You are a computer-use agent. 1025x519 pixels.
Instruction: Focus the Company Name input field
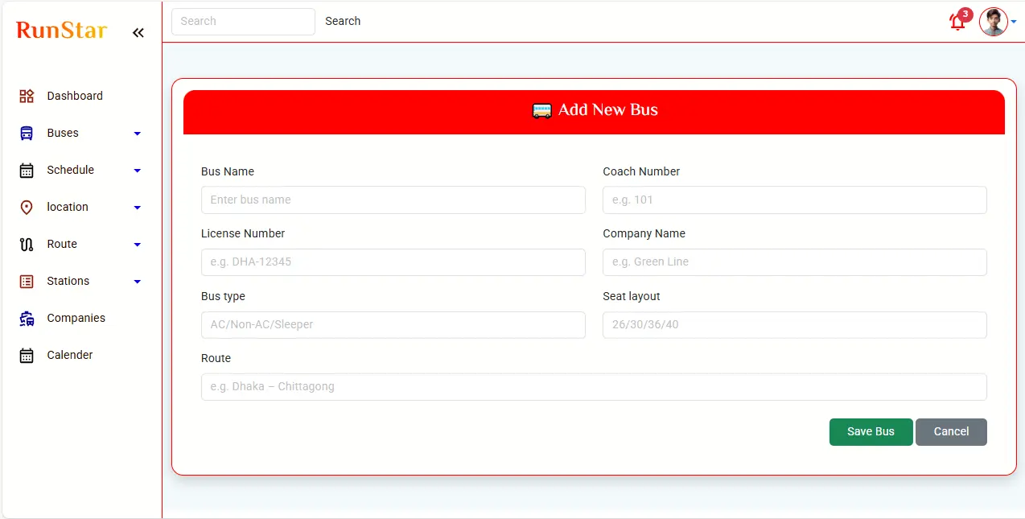pyautogui.click(x=795, y=262)
